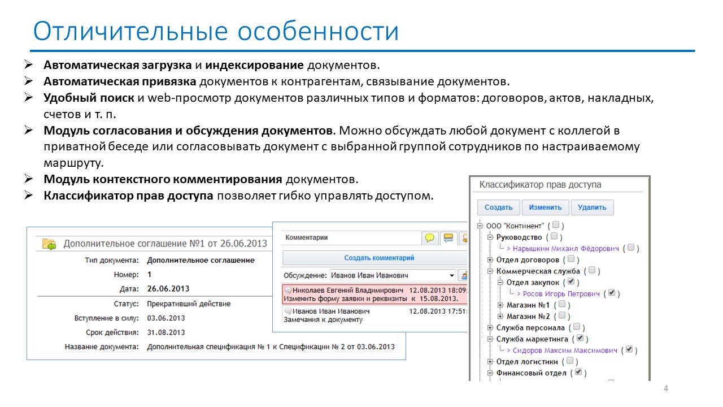
Task: Check the Магазин №2 checkbox
Action: click(561, 316)
